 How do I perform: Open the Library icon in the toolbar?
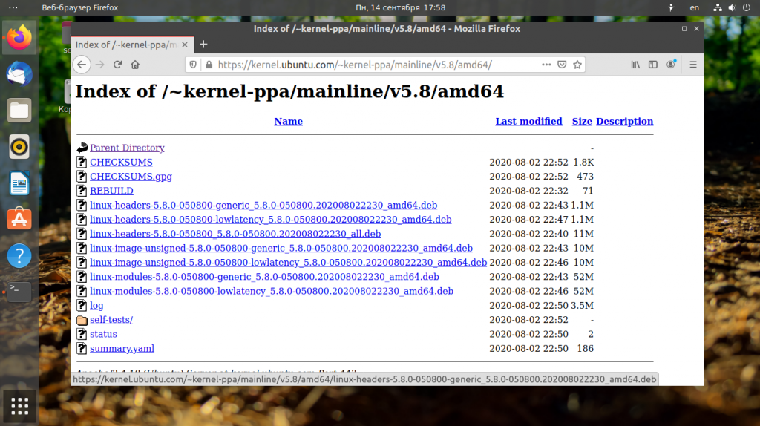pos(635,65)
